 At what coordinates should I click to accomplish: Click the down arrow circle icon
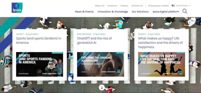(x=102, y=87)
